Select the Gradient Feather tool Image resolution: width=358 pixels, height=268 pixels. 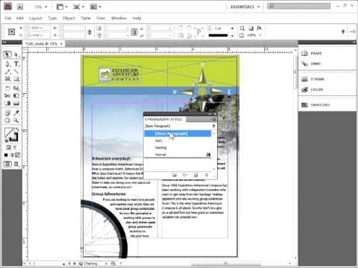pos(16,103)
